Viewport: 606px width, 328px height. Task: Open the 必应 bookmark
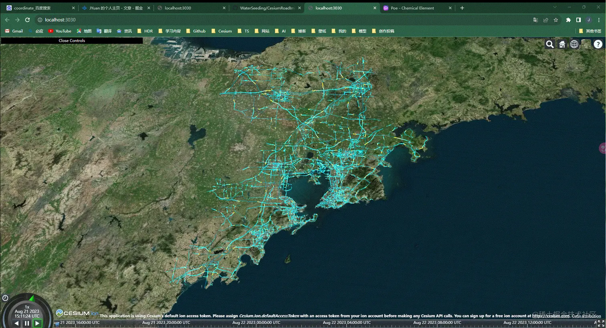tap(36, 31)
